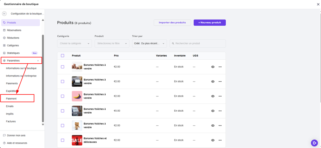
Task: Click the Réservations calendar icon
Action: 4,30
